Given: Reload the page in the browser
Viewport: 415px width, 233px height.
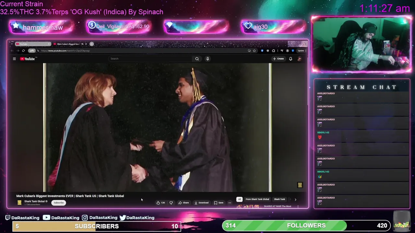Looking at the screenshot, I should 23,50.
